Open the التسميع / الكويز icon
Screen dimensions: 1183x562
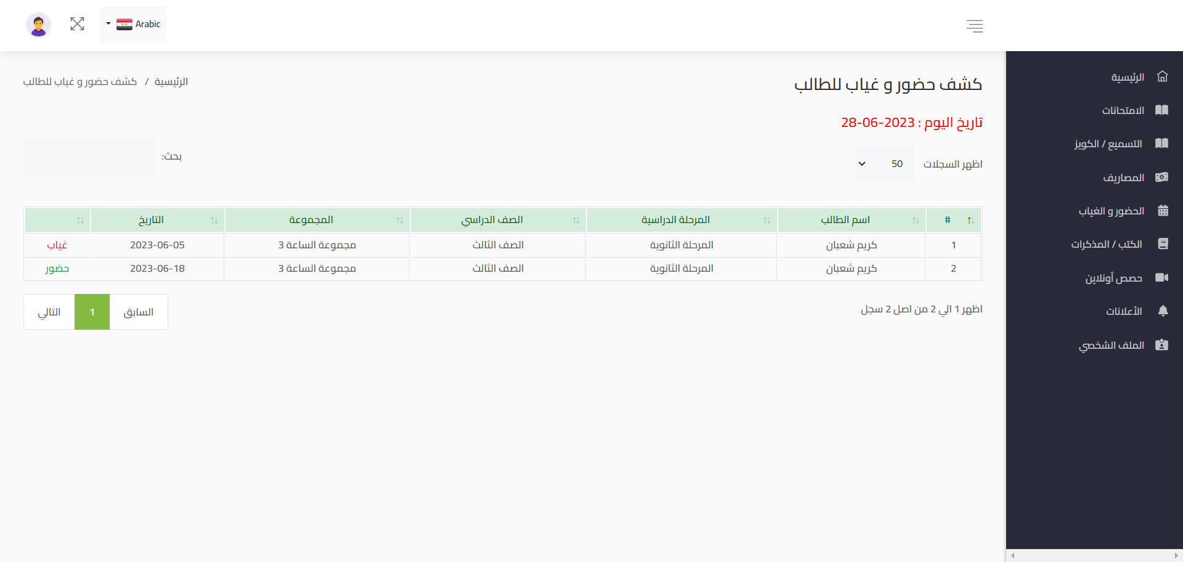pyautogui.click(x=1163, y=143)
